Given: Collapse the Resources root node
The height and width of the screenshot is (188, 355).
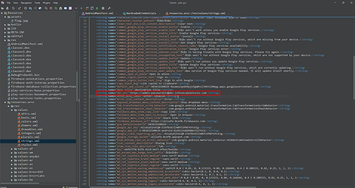Looking at the screenshot, I should click(x=2, y=13).
